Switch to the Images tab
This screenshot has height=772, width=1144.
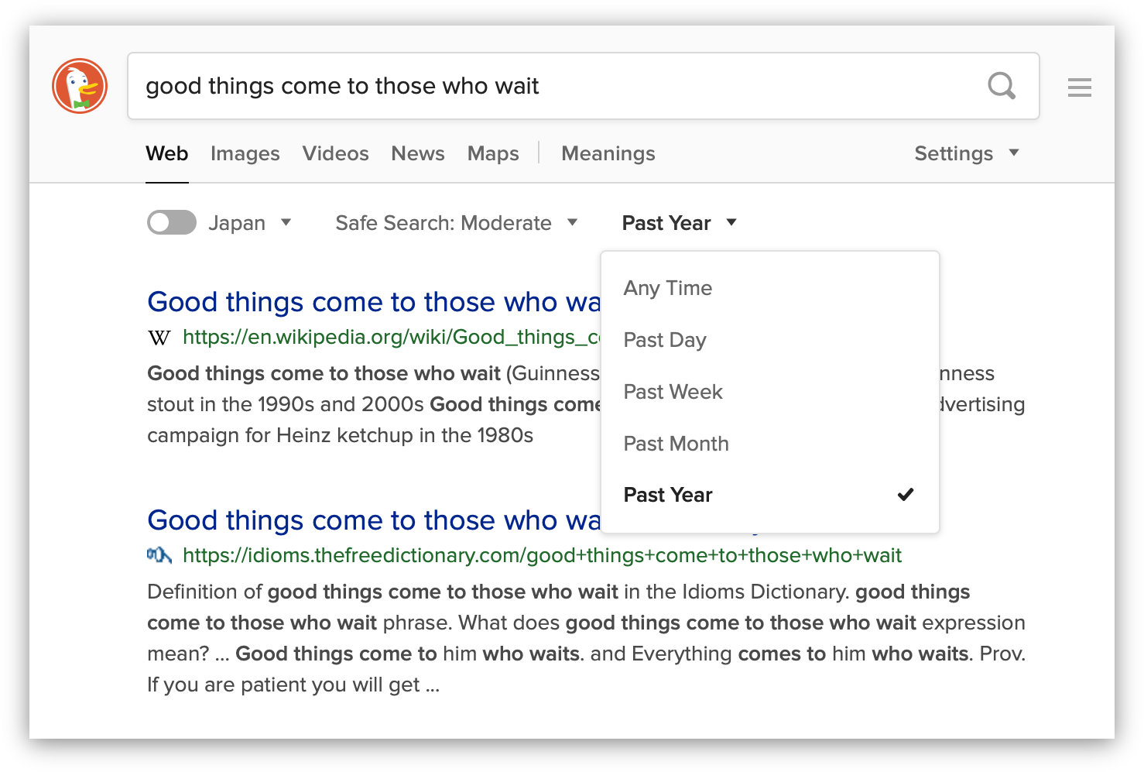click(x=245, y=153)
